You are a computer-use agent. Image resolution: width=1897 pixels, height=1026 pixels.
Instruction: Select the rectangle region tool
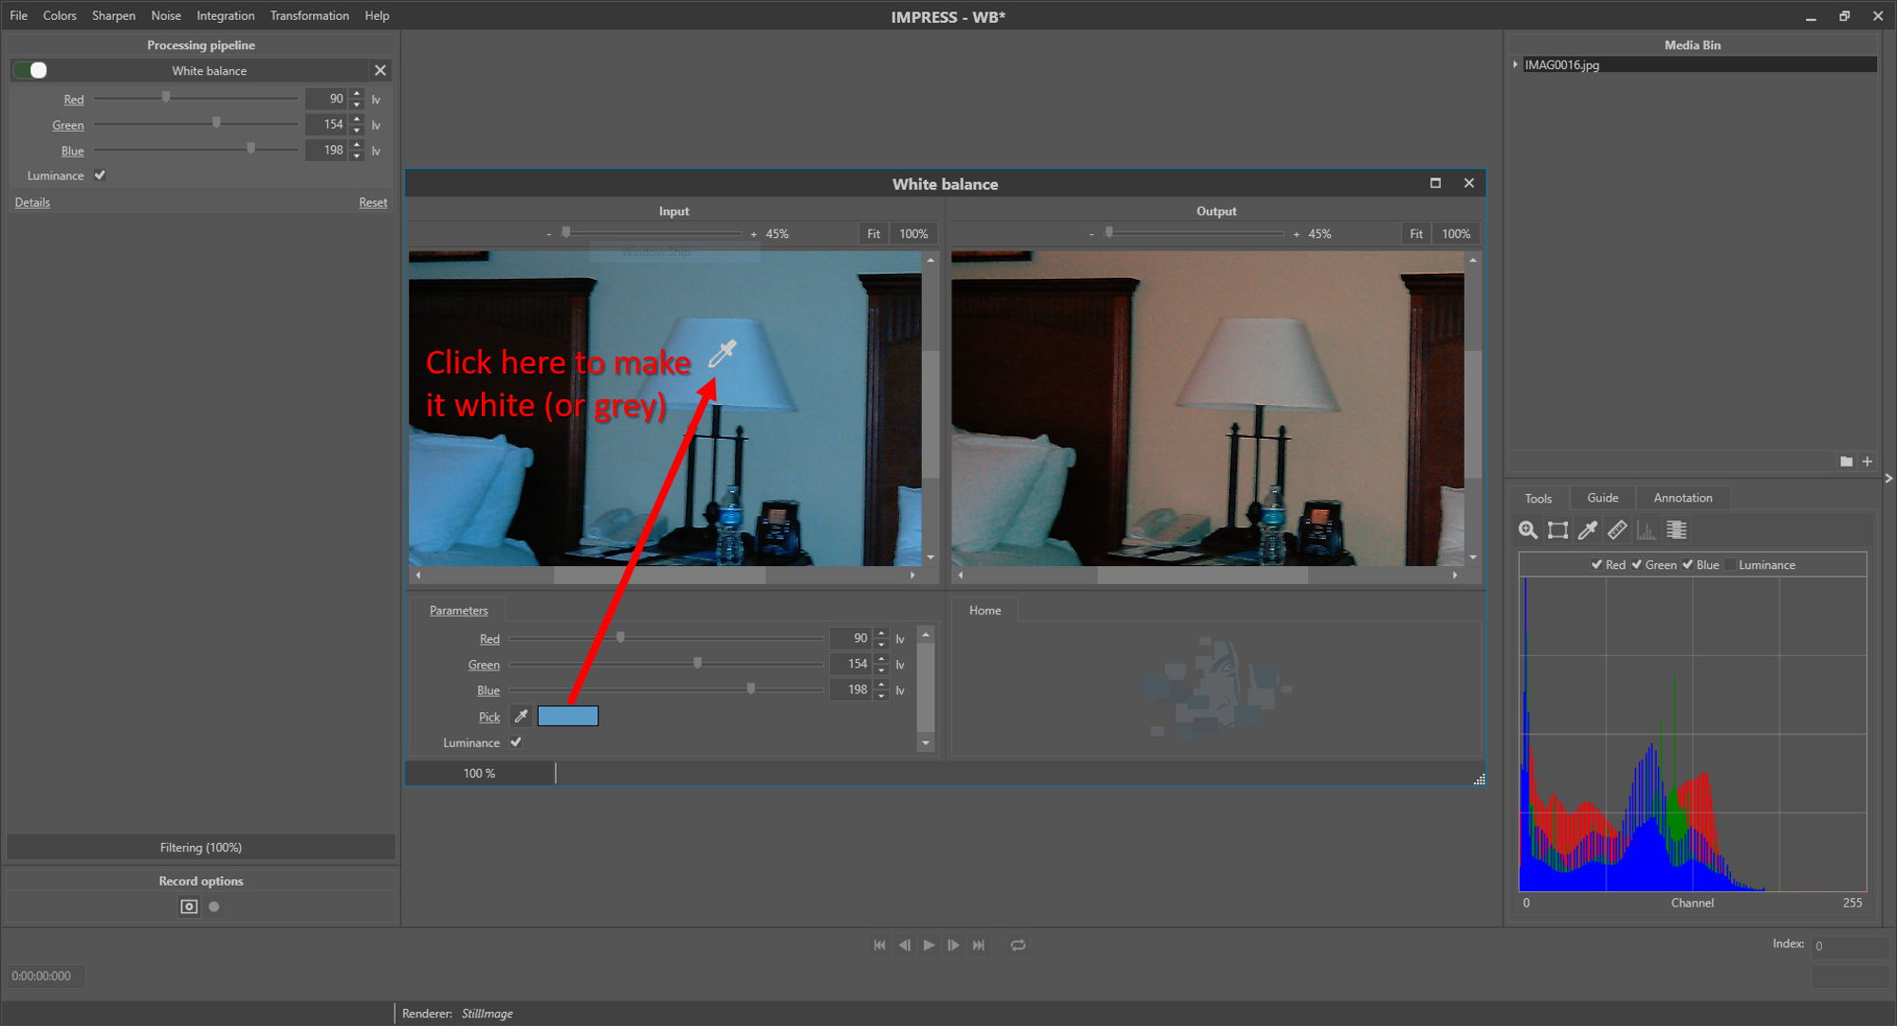click(x=1557, y=530)
